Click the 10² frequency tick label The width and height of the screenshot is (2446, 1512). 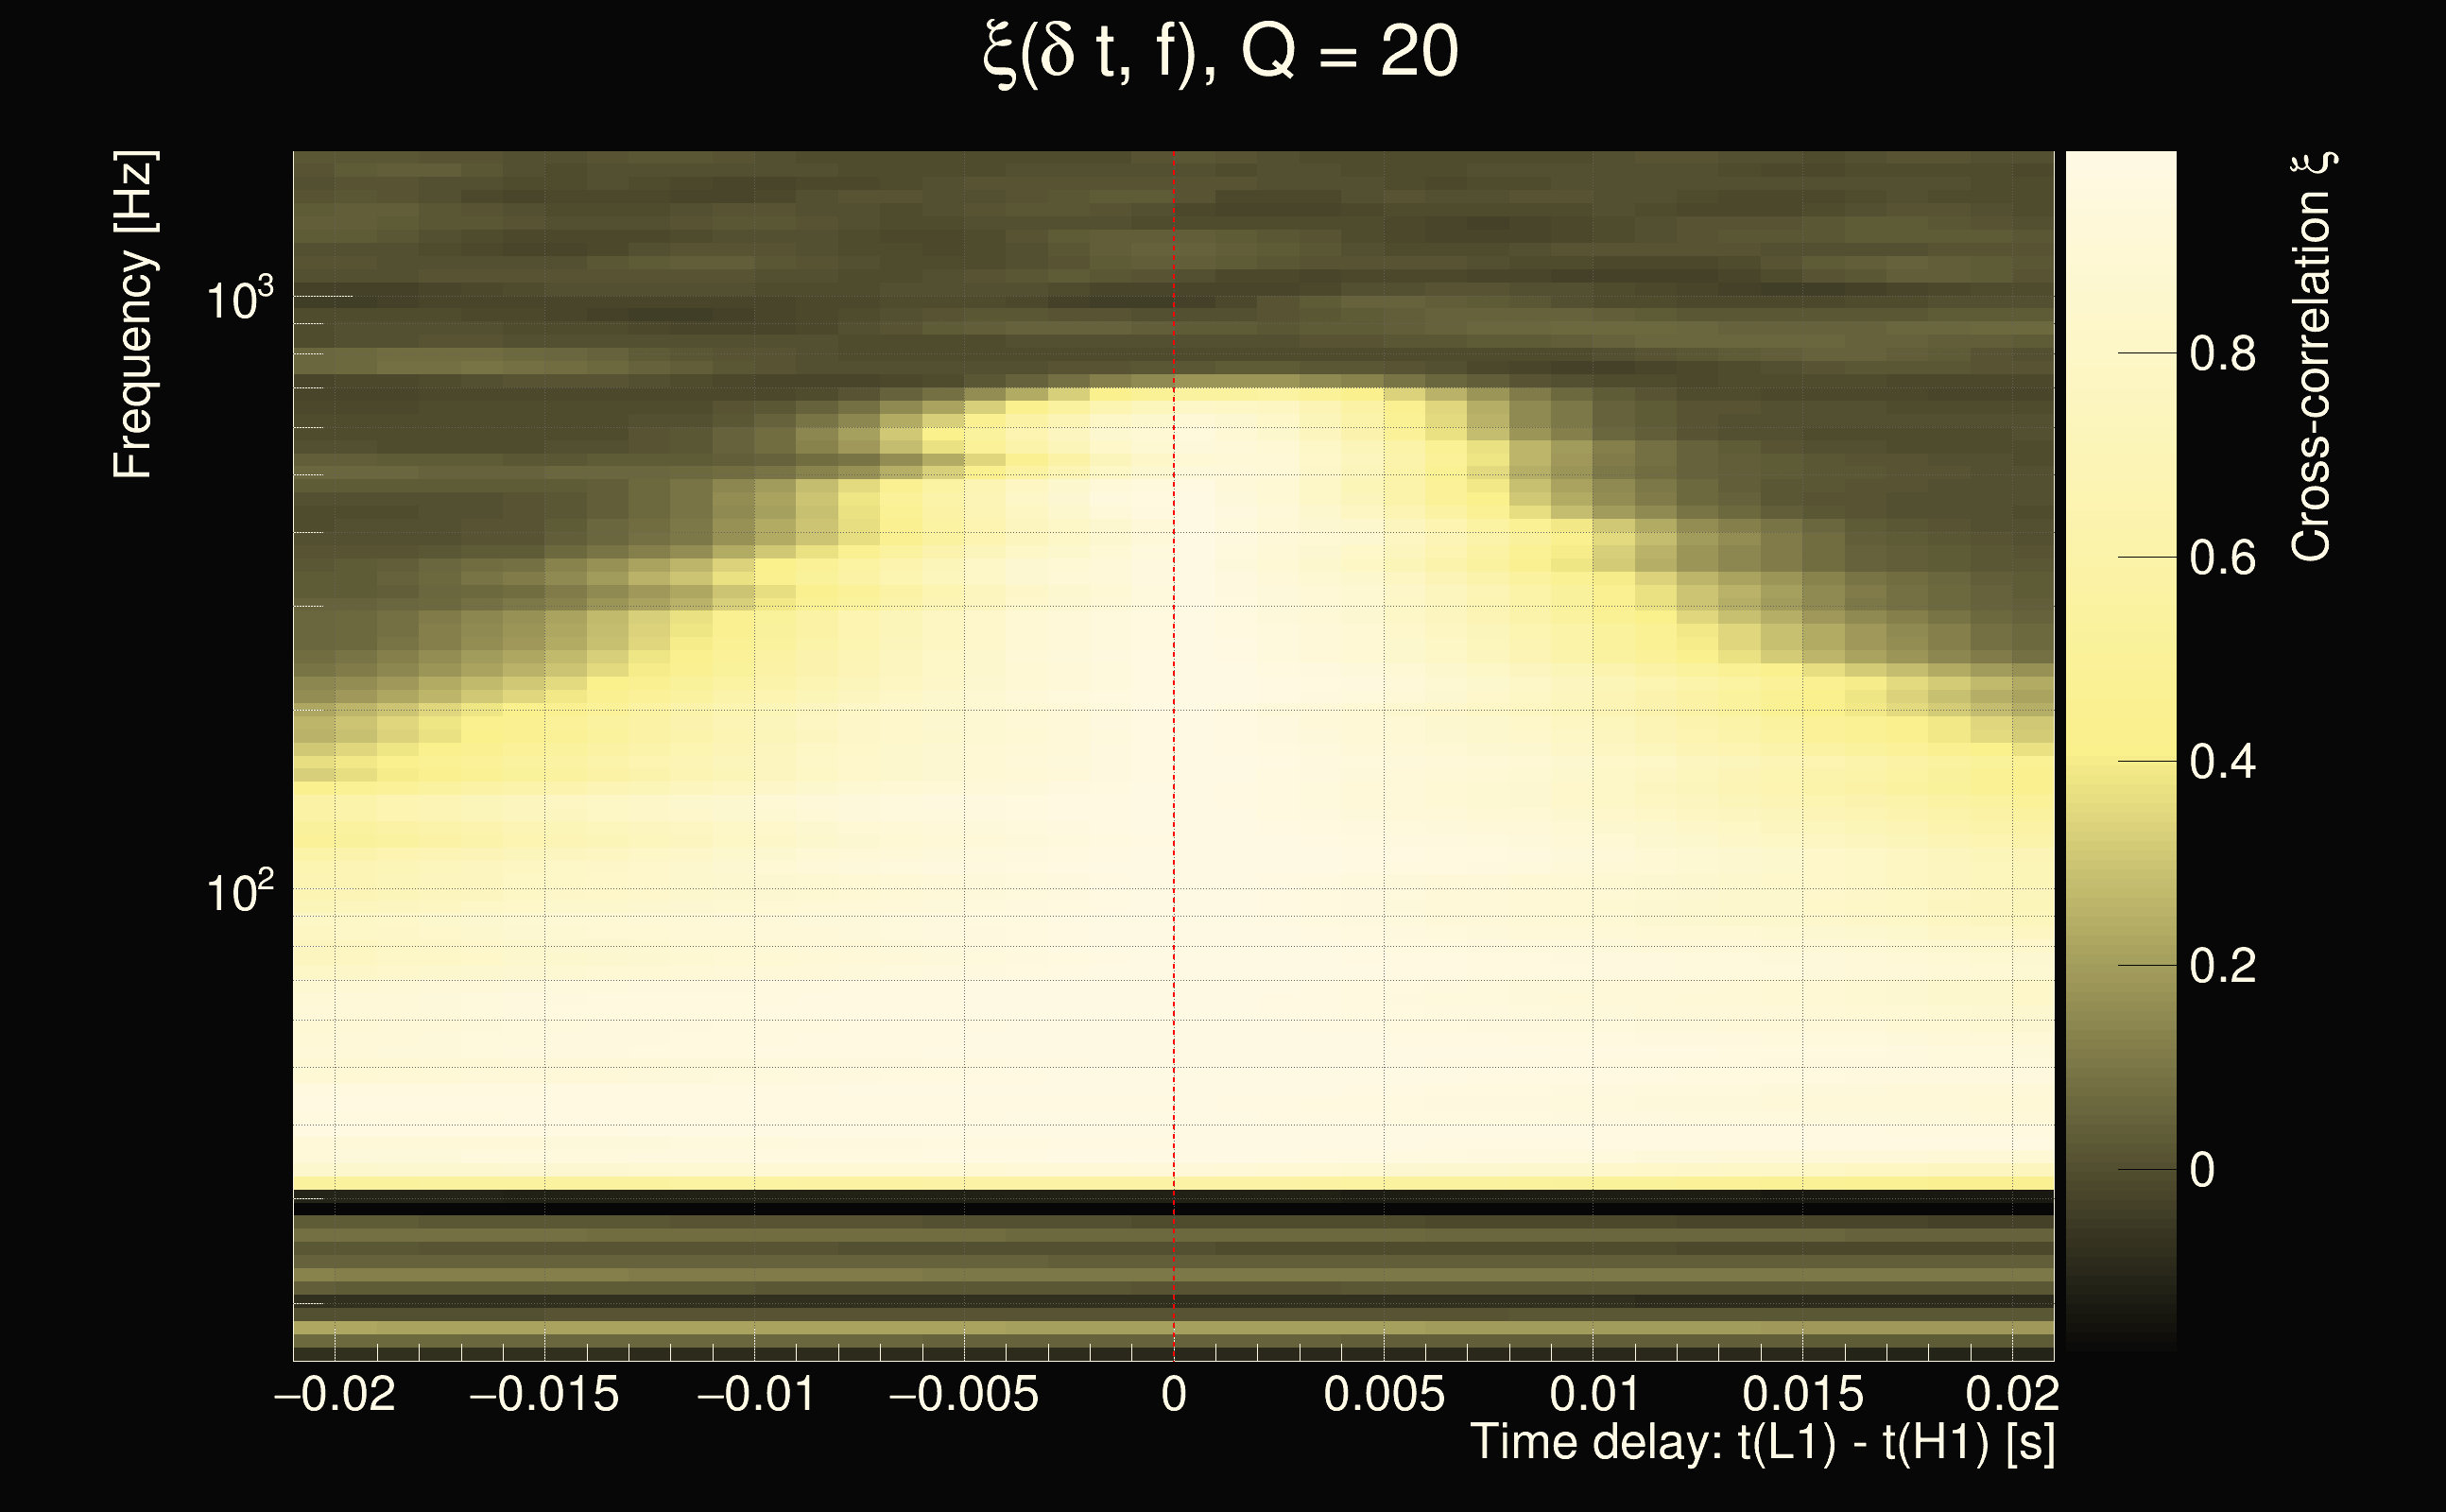[x=239, y=891]
